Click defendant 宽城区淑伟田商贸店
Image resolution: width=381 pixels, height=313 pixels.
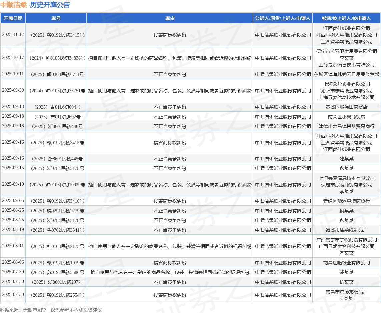[x=346, y=107]
